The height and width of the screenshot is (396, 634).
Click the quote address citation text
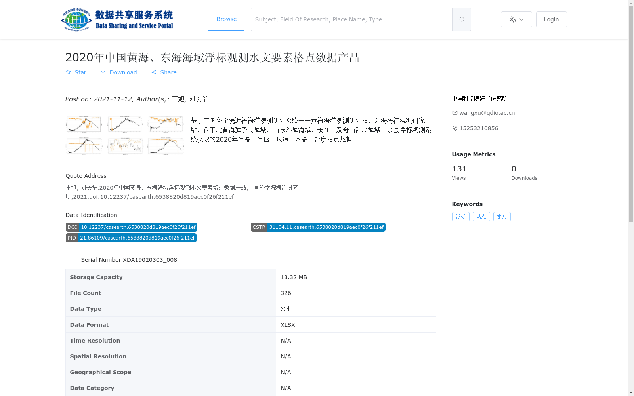(x=182, y=192)
